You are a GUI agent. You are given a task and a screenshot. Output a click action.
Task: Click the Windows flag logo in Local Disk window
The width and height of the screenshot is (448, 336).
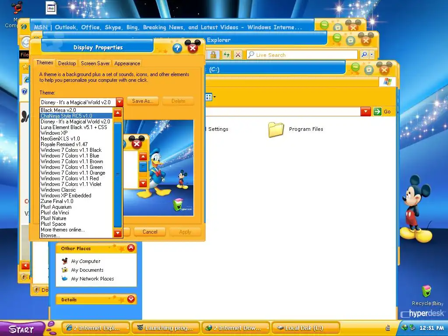pos(388,82)
